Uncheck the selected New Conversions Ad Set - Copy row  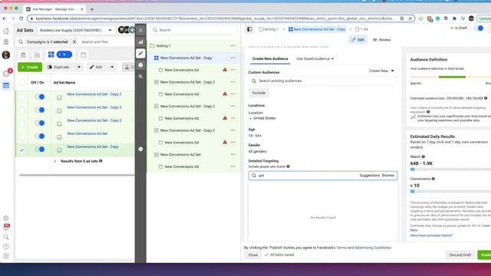(x=21, y=150)
